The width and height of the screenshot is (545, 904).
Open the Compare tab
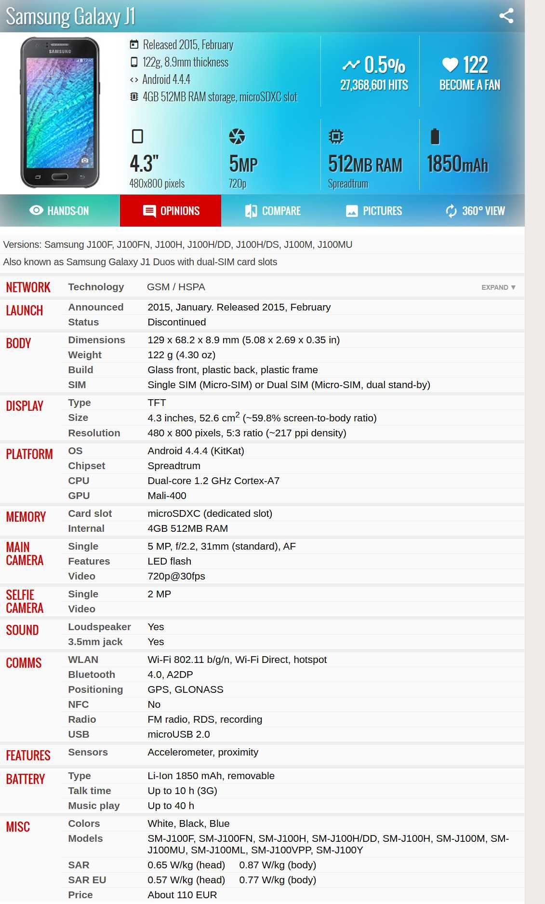pos(273,211)
